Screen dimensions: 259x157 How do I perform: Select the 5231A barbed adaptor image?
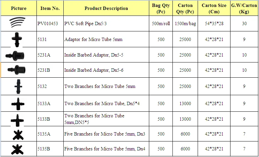pos(16,55)
